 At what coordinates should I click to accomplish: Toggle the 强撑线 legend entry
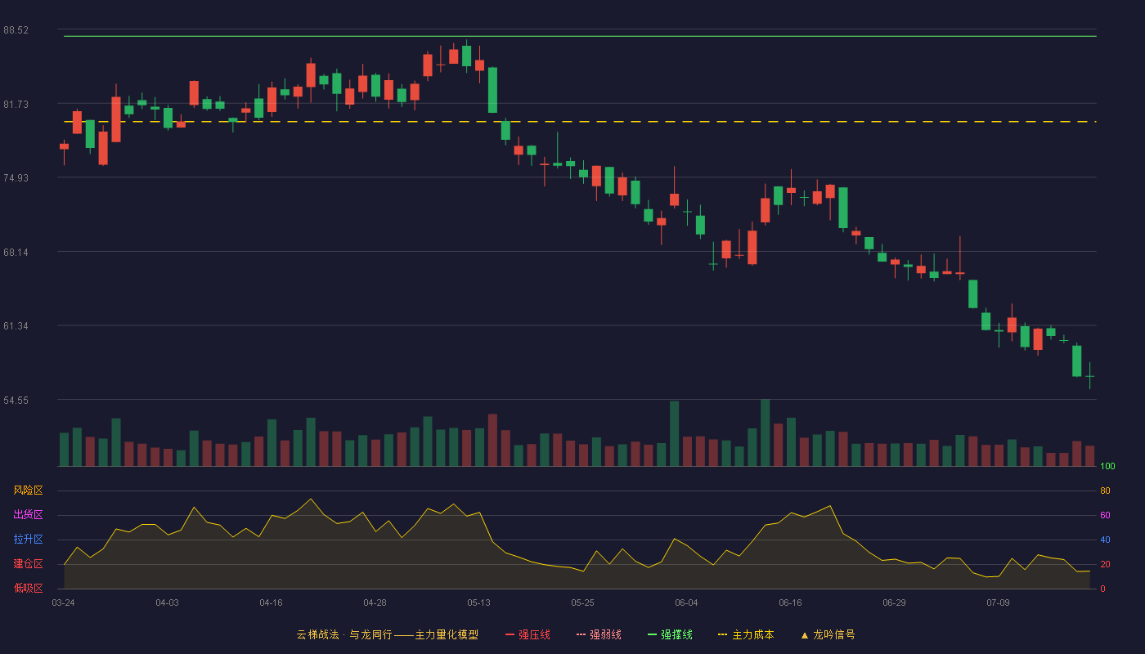coord(670,634)
